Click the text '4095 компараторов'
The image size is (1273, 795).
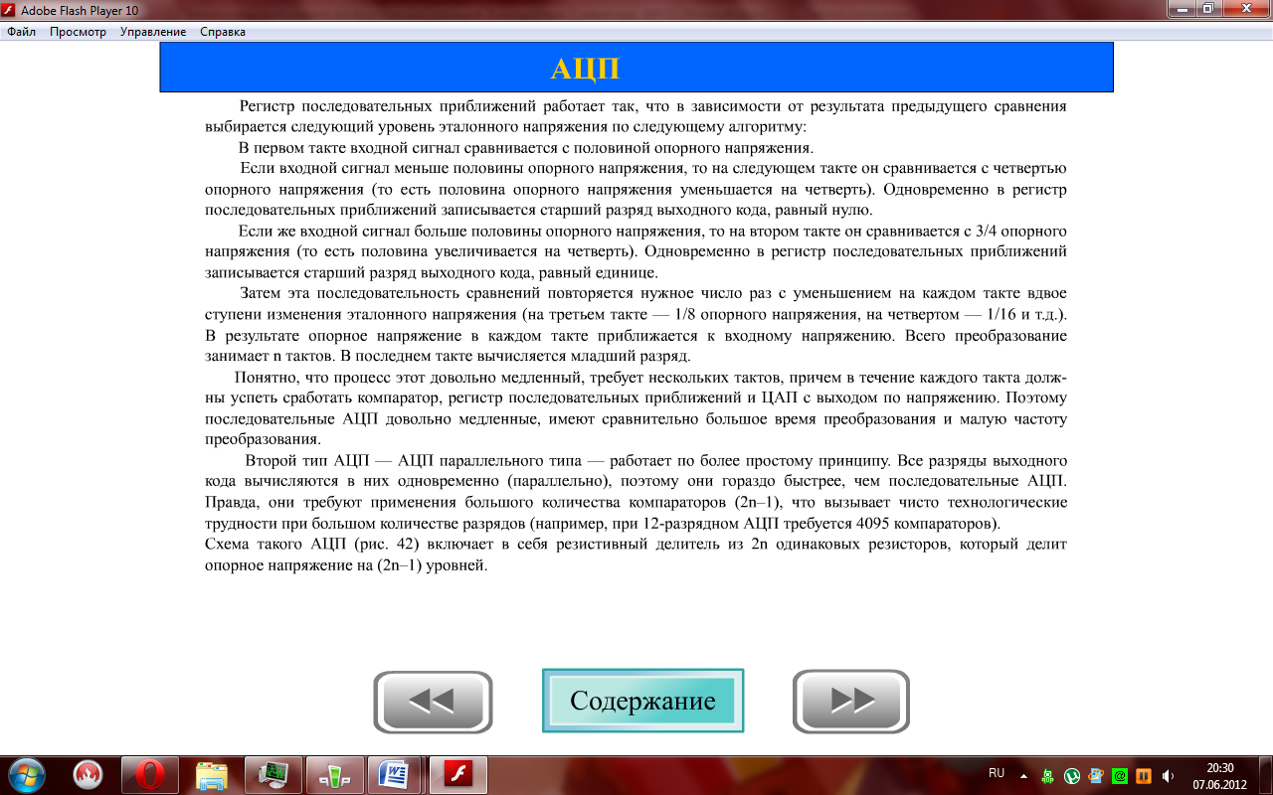928,523
